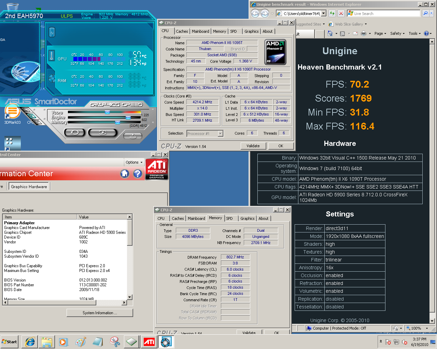Click Catalyst Control Center Help question icon
Screen dimensions: 437x349
(x=138, y=173)
